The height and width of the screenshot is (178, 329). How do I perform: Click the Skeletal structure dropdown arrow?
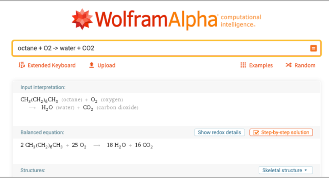[306, 170]
